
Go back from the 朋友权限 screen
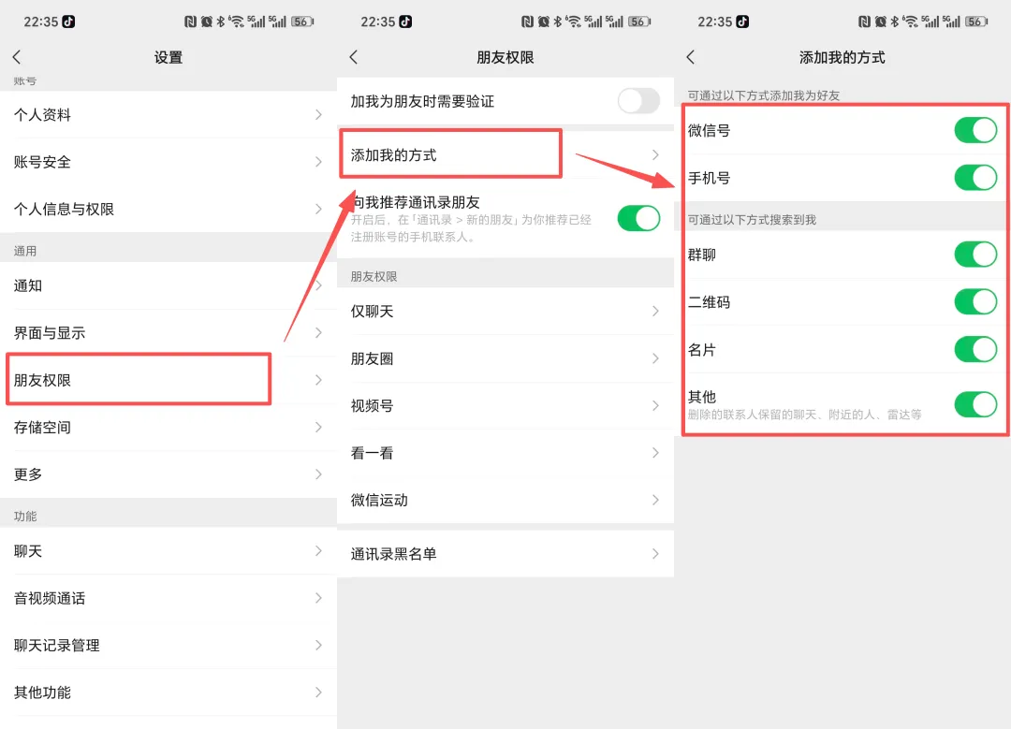tap(354, 57)
